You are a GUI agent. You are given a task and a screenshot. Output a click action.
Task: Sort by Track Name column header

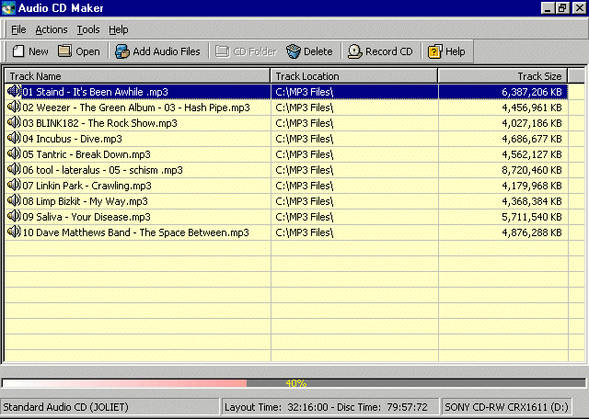pos(138,76)
